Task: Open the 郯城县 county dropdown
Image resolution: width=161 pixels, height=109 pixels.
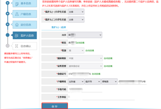Action: [109, 81]
